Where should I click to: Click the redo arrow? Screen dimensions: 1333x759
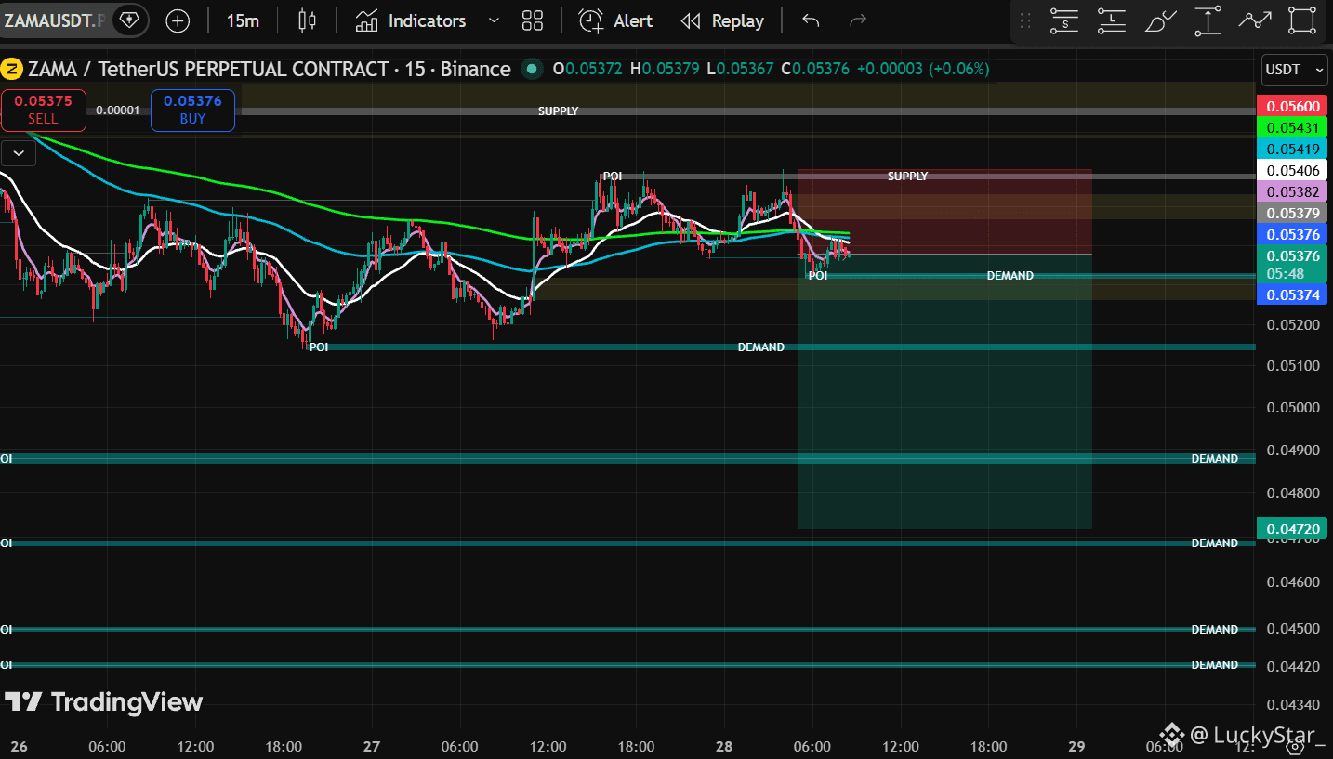(x=858, y=20)
